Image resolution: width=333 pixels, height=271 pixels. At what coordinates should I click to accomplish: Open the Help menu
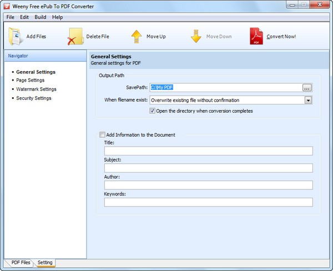click(57, 17)
